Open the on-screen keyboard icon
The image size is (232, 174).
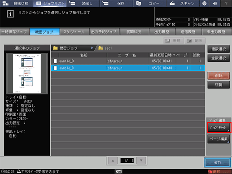tap(118, 171)
